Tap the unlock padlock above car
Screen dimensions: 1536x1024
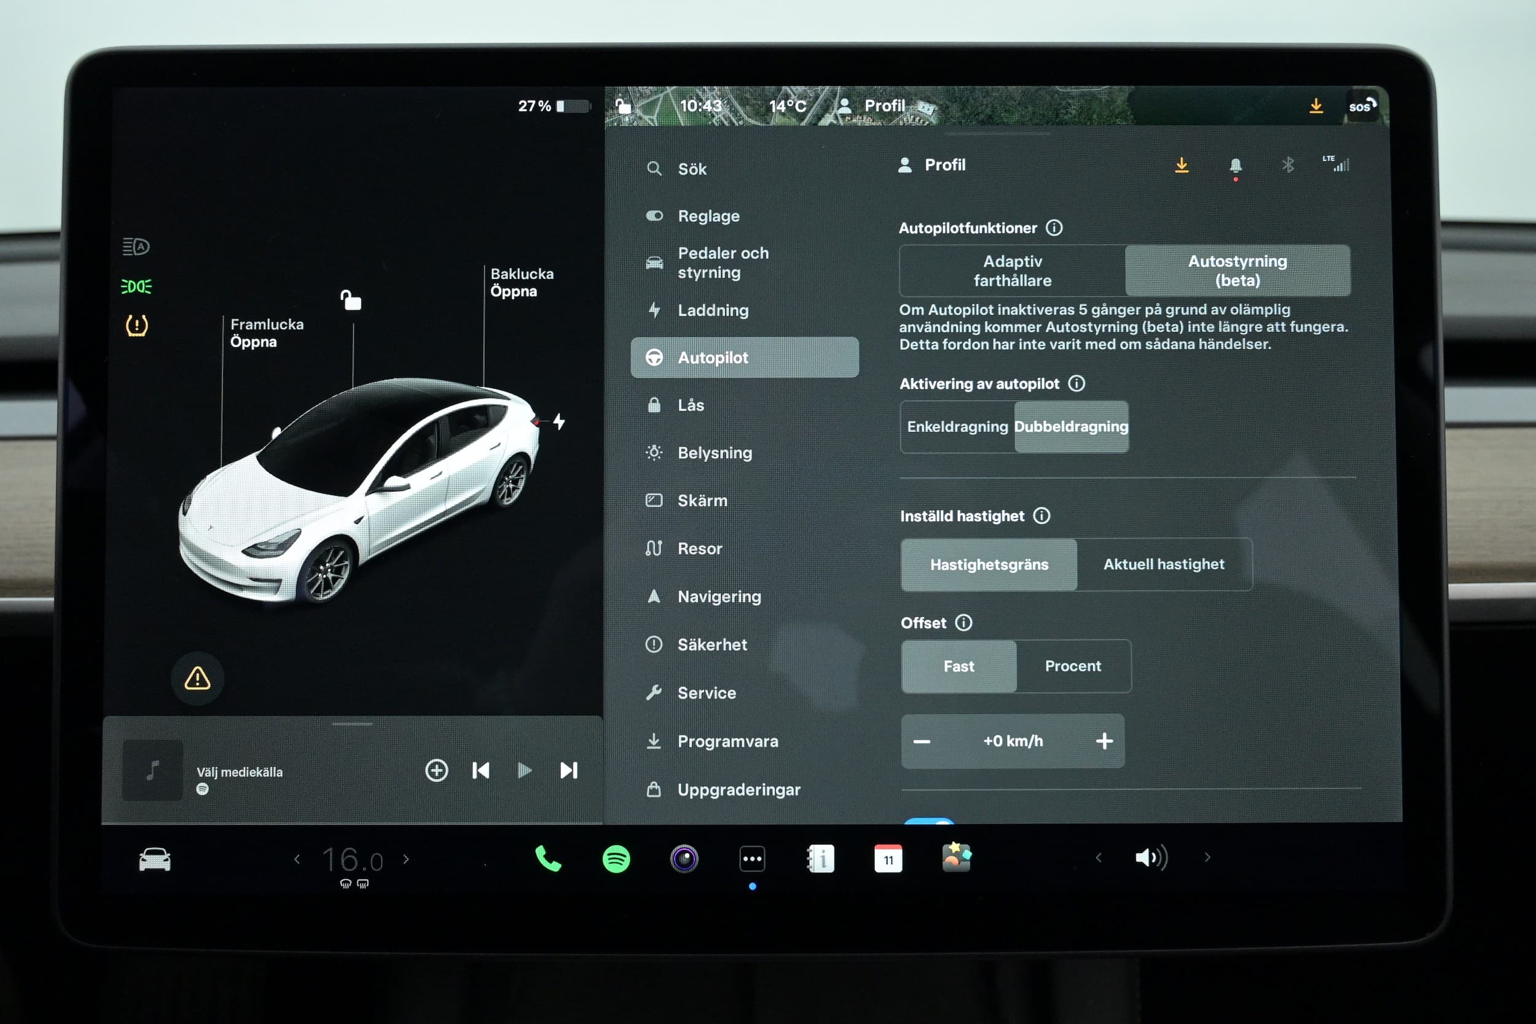(x=351, y=300)
